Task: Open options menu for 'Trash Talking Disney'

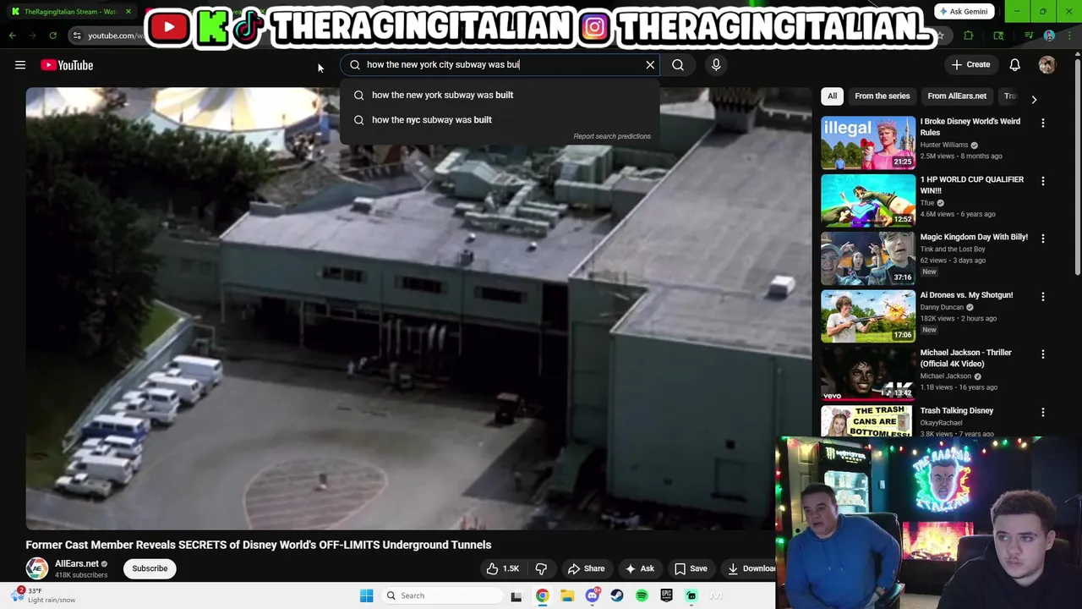Action: (x=1043, y=413)
